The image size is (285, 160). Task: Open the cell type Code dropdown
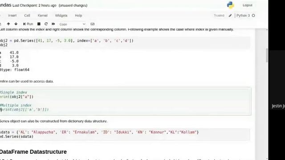tap(72, 24)
